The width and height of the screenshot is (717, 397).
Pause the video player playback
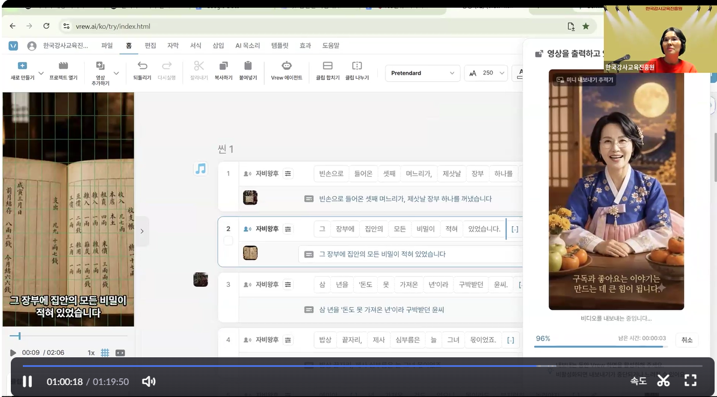pyautogui.click(x=28, y=381)
